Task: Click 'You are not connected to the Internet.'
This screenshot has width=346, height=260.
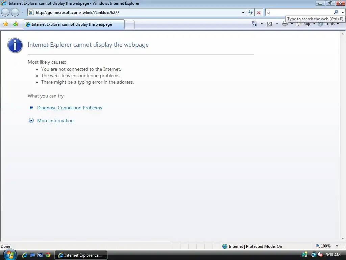Action: (x=81, y=69)
